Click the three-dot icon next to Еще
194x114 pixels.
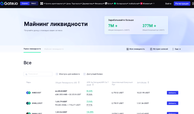[173, 49]
